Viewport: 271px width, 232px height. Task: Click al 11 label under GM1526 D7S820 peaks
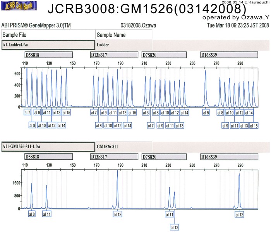[170, 214]
